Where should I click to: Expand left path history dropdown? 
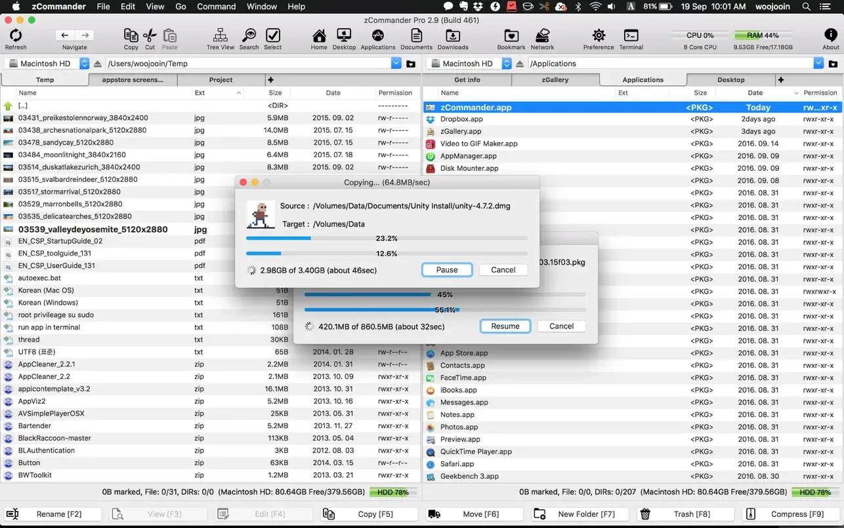click(x=396, y=64)
